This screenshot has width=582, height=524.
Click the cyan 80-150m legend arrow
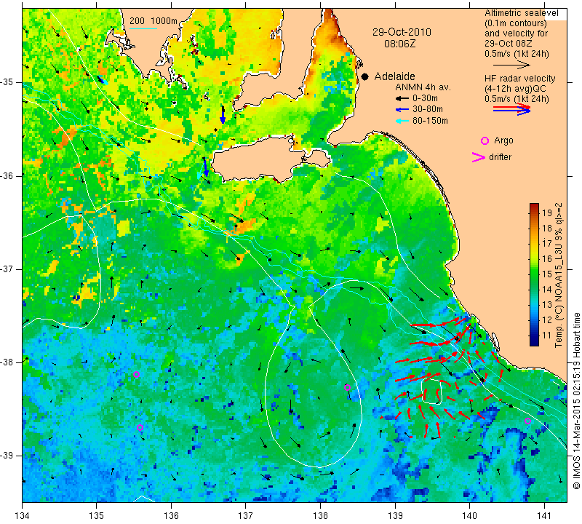tap(402, 121)
